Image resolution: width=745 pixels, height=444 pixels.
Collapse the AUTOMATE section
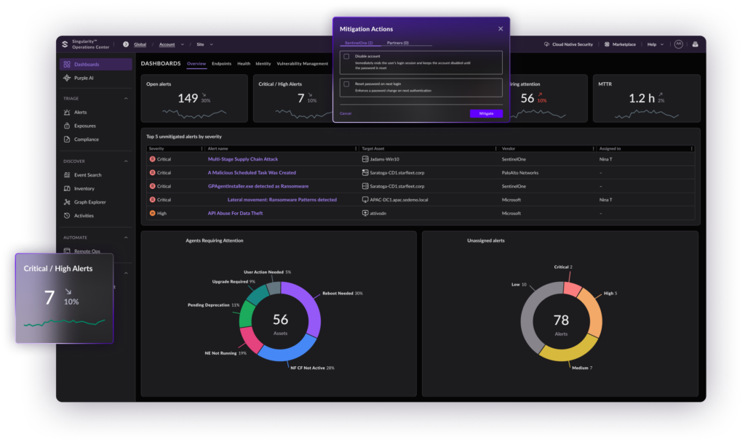pyautogui.click(x=126, y=238)
